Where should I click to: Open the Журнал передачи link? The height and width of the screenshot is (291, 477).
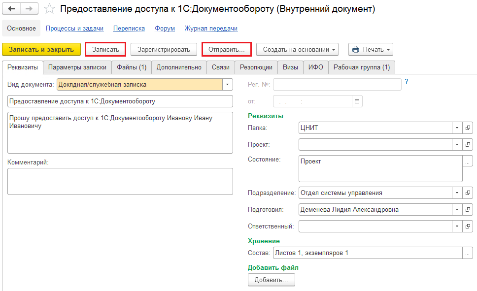[x=211, y=28]
